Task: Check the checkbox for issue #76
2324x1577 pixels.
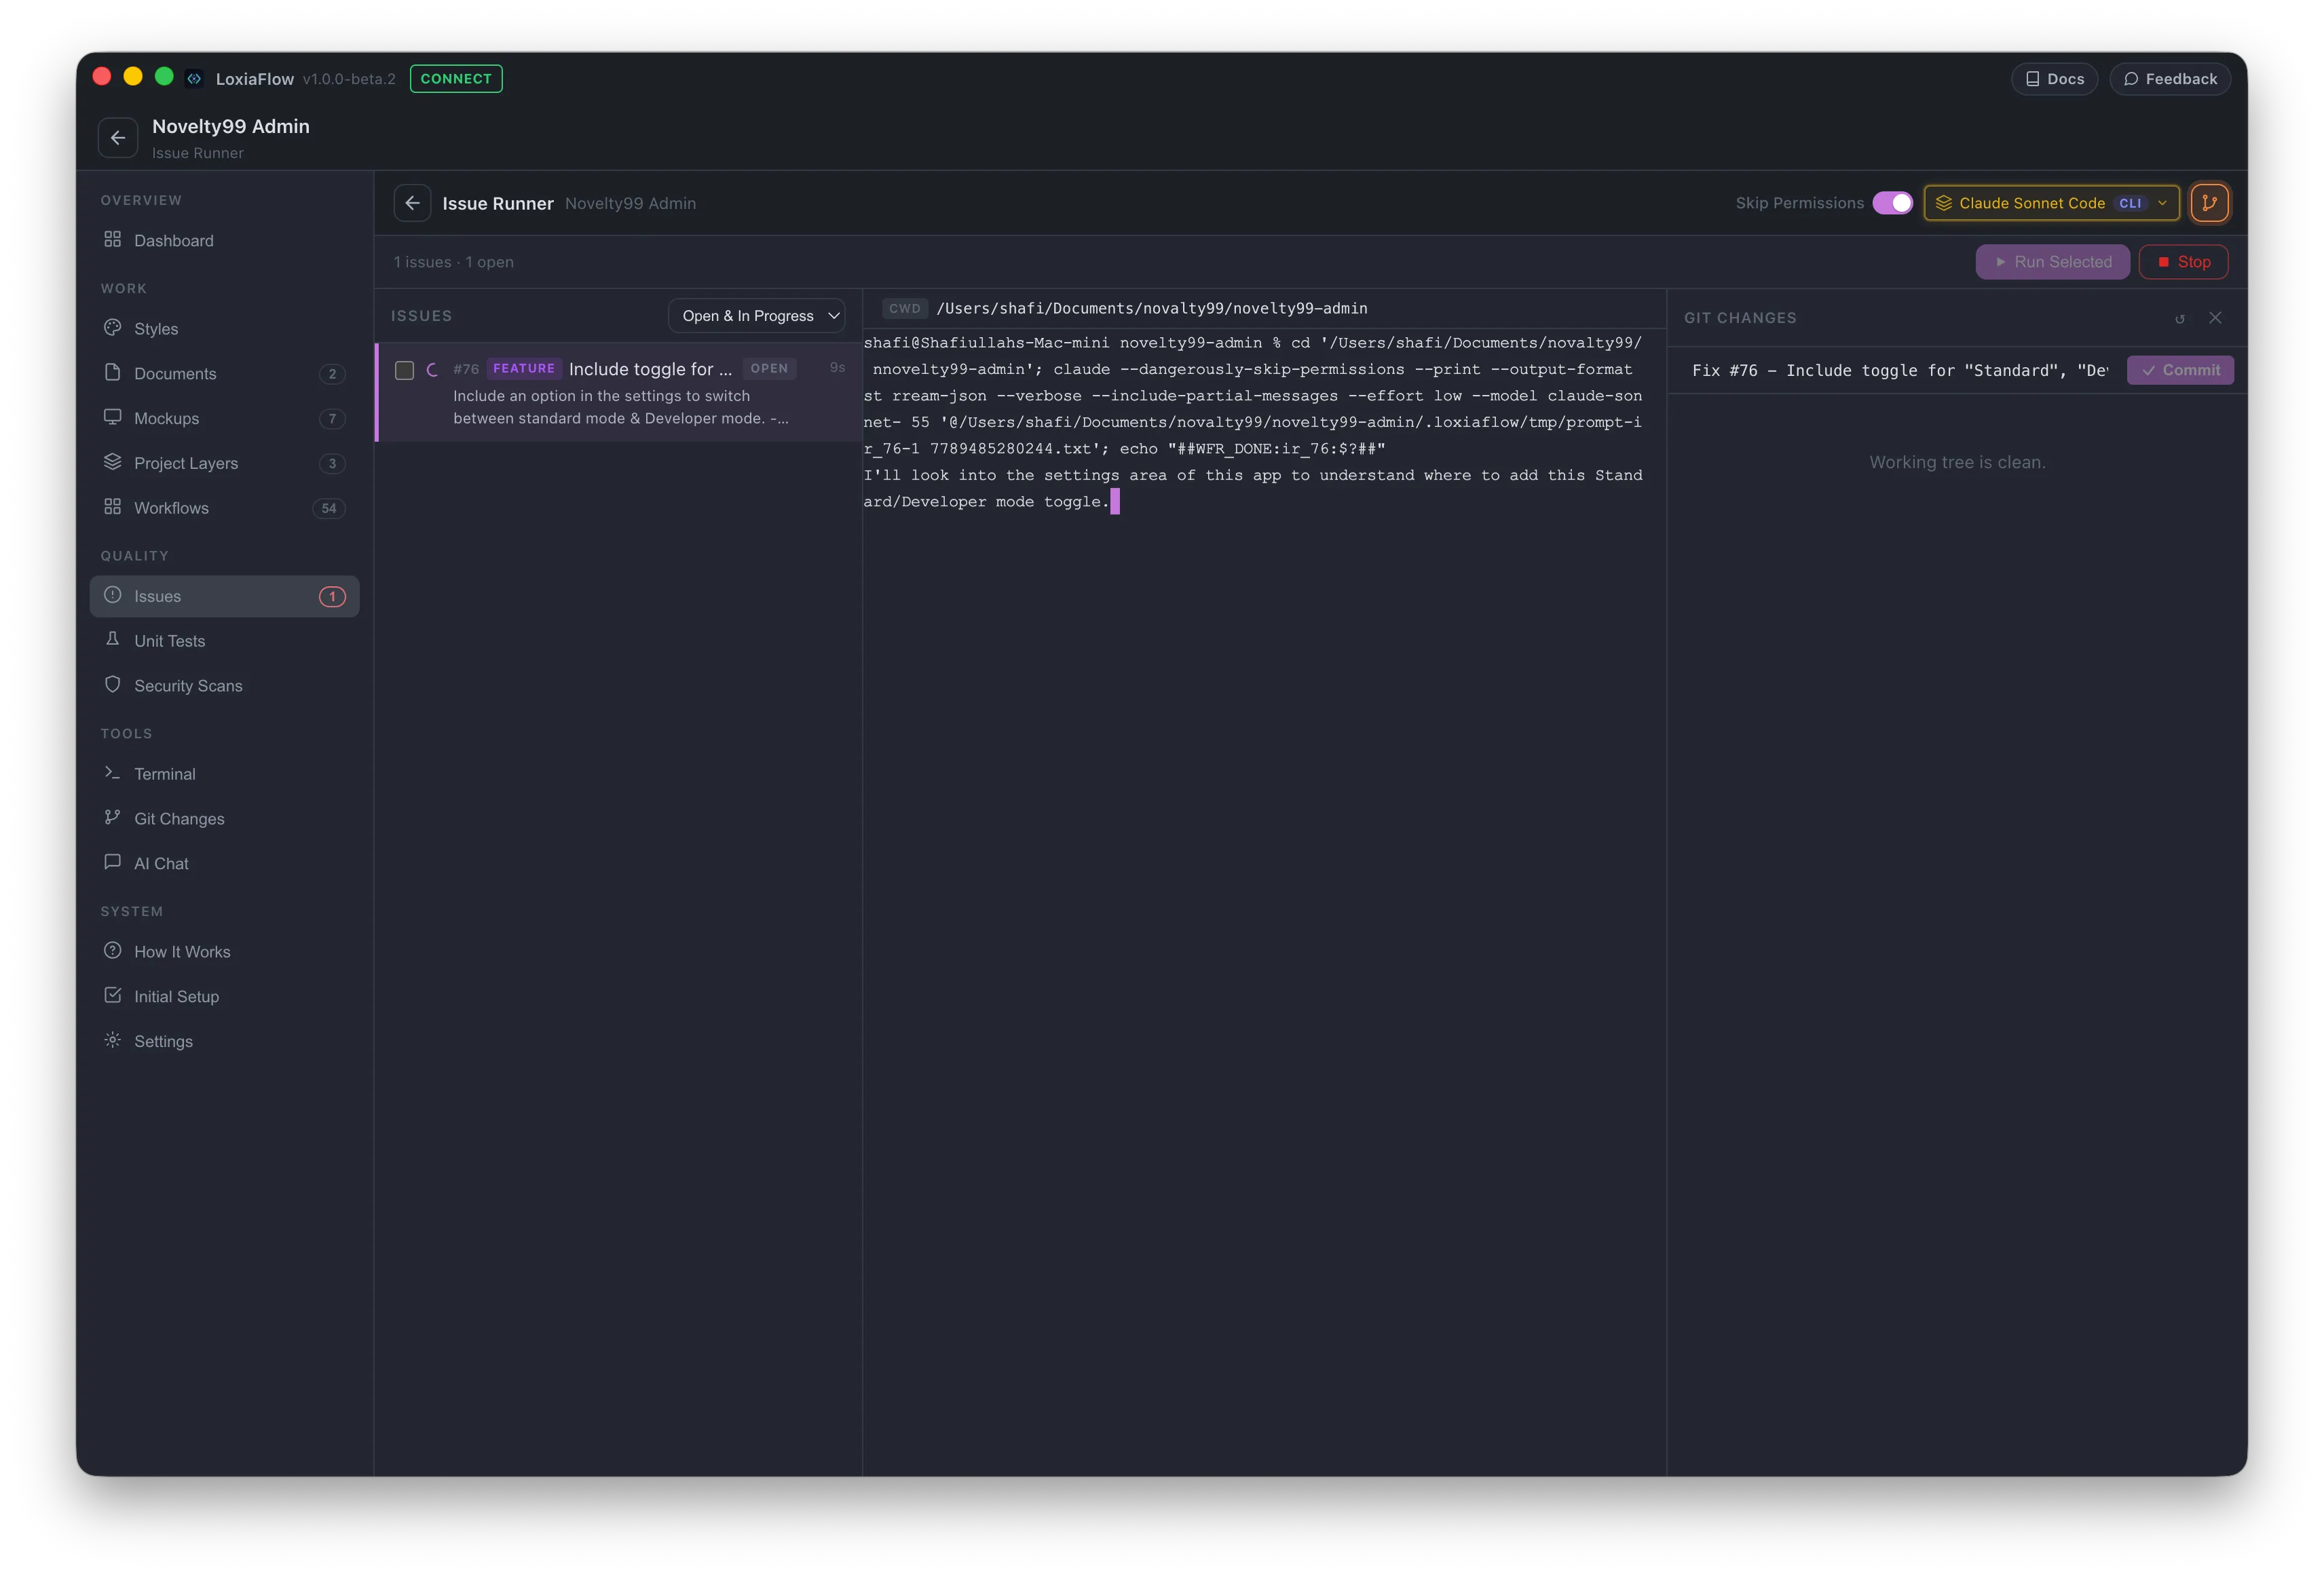Action: (404, 370)
